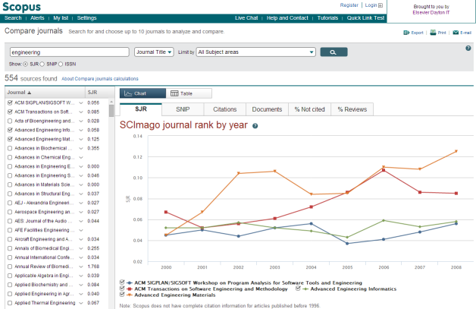
Task: Expand Advanced Engineering Mat... row chevron
Action: pyautogui.click(x=81, y=139)
